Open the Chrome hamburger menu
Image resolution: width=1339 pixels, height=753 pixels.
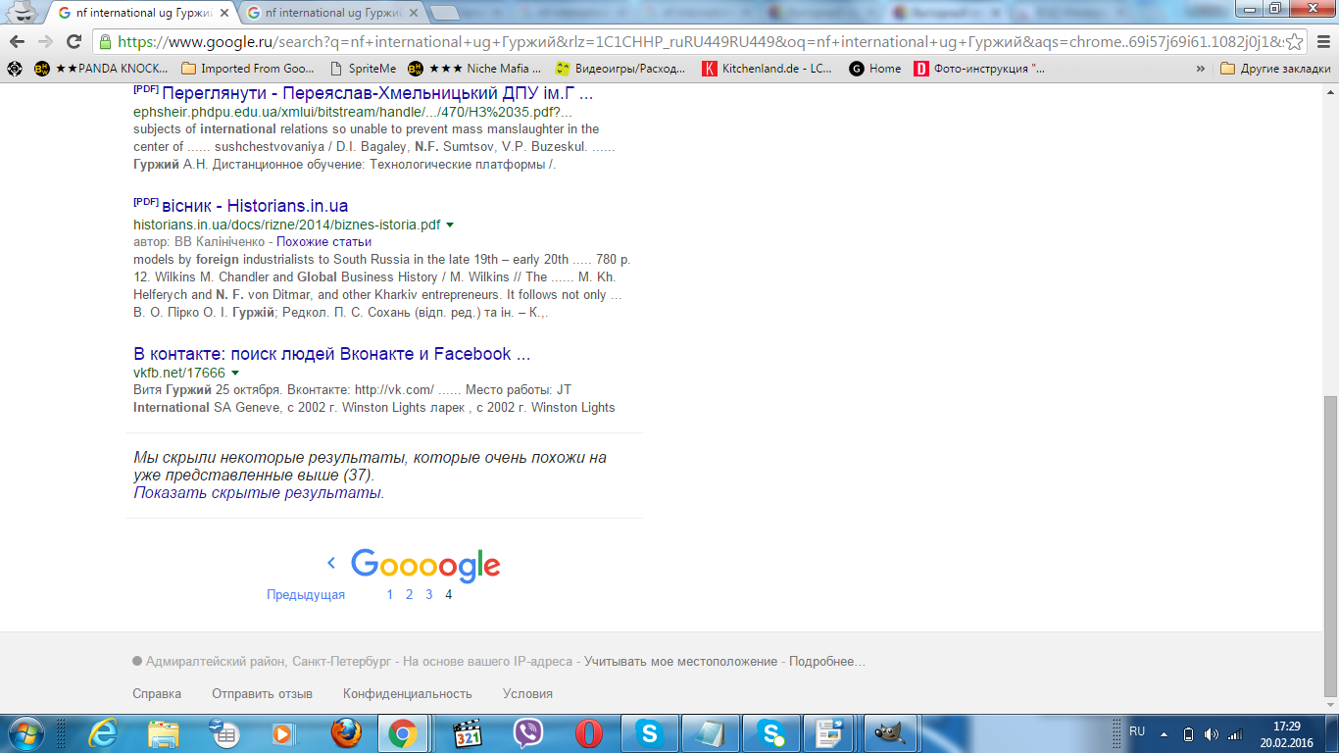[1322, 41]
